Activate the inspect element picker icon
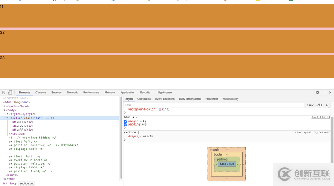Viewport: 334px width, 186px height. [x=4, y=93]
